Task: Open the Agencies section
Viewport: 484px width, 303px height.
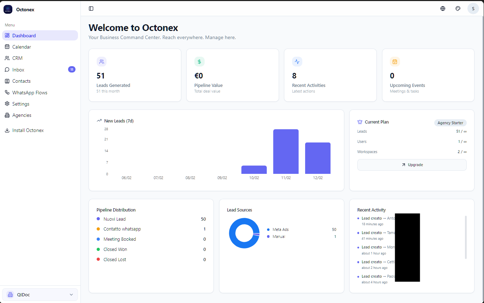Action: (22, 115)
